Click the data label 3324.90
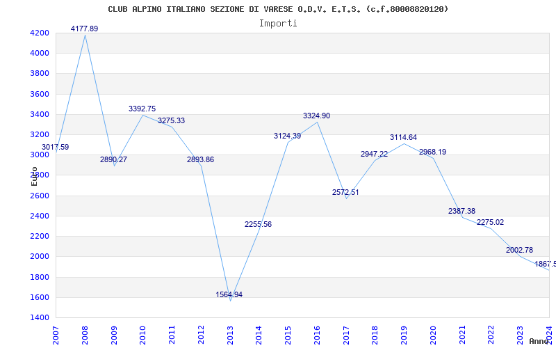The width and height of the screenshot is (556, 348). tap(316, 116)
